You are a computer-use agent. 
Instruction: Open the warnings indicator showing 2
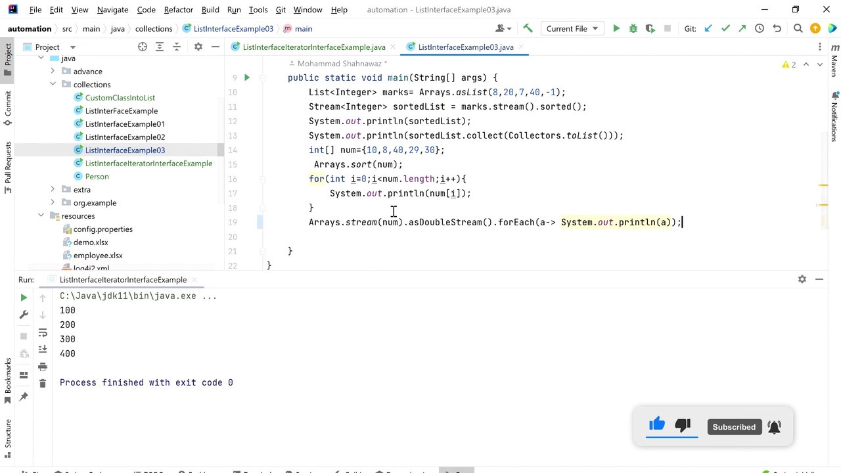pyautogui.click(x=789, y=64)
